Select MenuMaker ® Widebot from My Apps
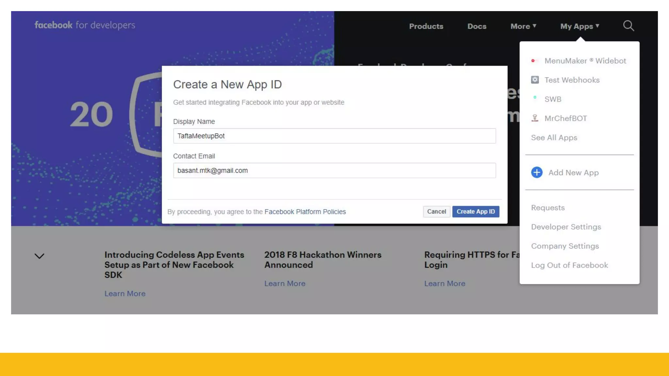669x376 pixels. (579, 61)
